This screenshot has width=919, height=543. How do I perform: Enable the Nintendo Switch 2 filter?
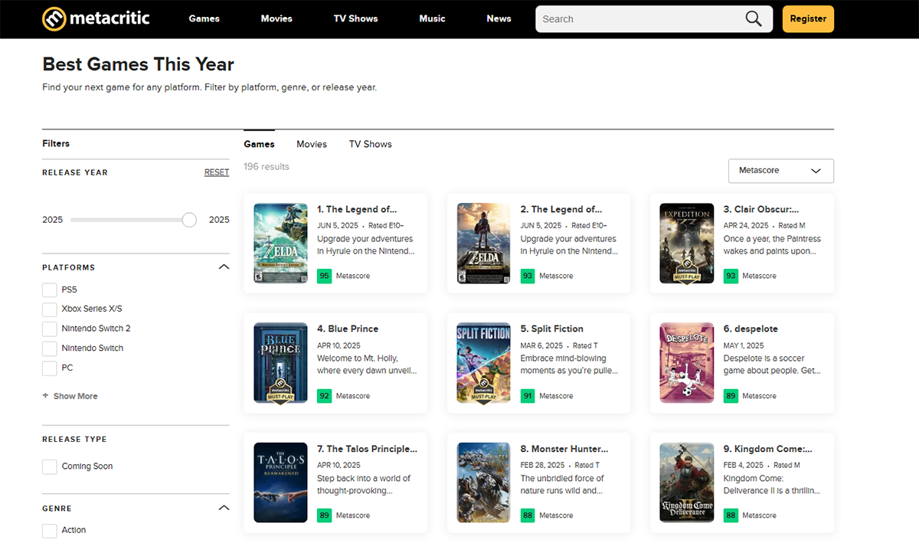click(49, 329)
